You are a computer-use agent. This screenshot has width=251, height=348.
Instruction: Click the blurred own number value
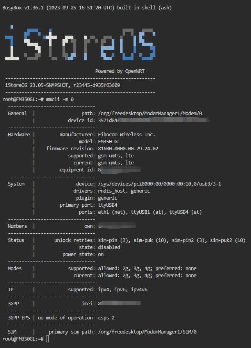coord(117,225)
